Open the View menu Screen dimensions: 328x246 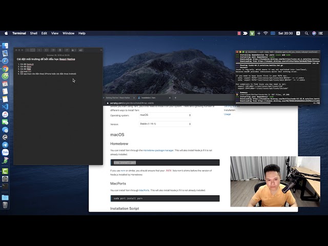[x=55, y=33]
